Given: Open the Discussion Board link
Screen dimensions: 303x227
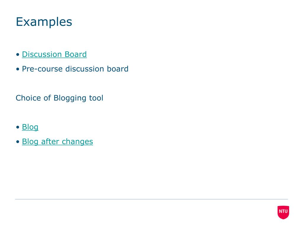Looking at the screenshot, I should point(54,54).
